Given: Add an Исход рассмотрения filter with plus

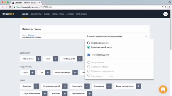Looking at the screenshot, I should pyautogui.click(x=138, y=86).
